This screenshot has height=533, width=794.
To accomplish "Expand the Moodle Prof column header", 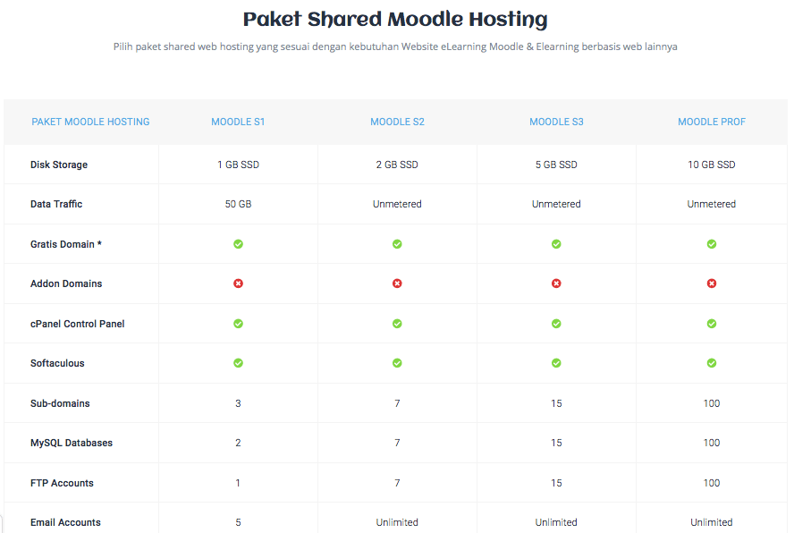I will point(712,122).
